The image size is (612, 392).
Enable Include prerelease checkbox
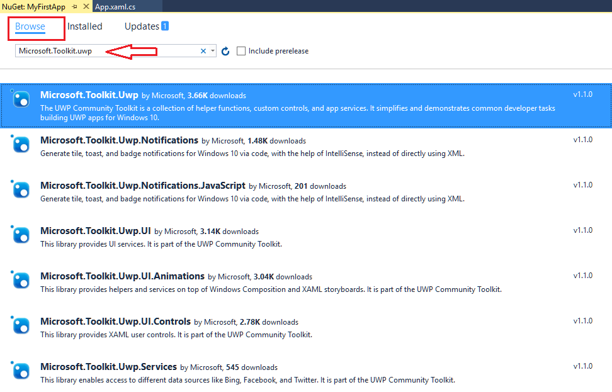click(241, 51)
